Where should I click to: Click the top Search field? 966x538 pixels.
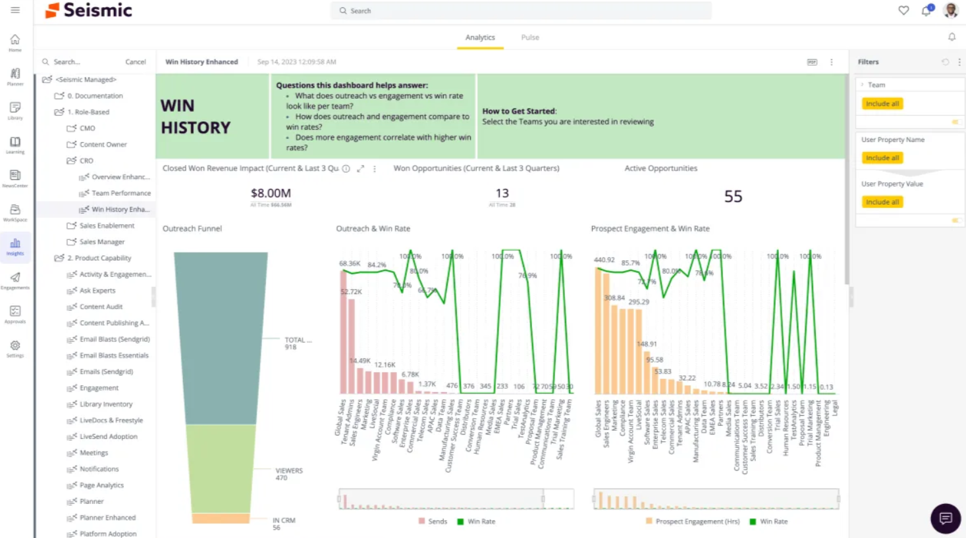[521, 11]
